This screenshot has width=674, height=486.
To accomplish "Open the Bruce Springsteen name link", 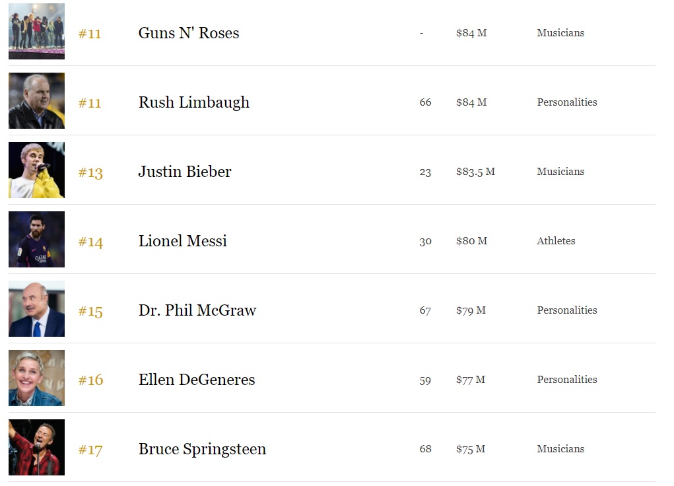I will point(202,449).
